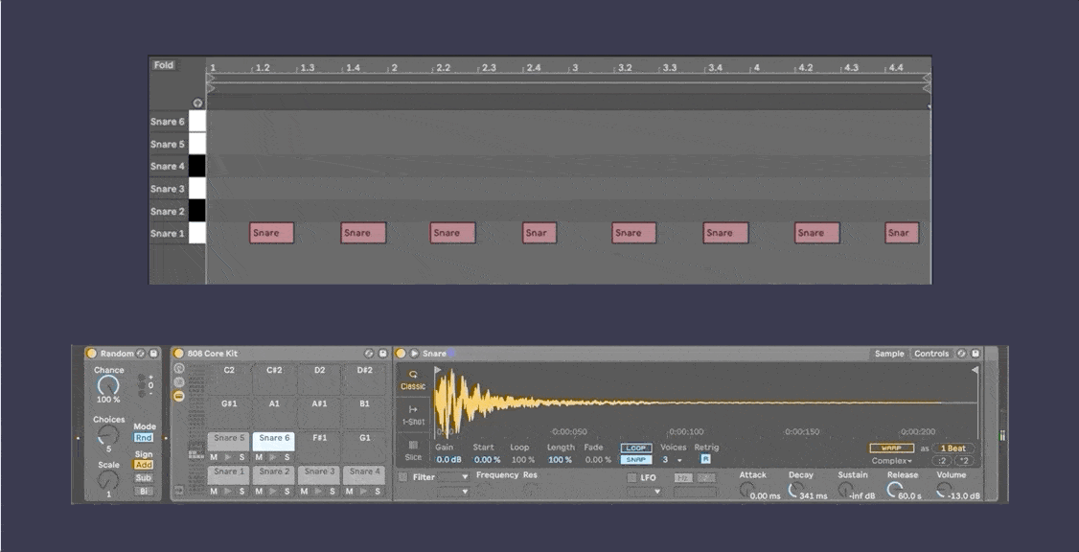This screenshot has height=552, width=1079.
Task: Hot-swap the Snare Simpler preset
Action: (x=962, y=353)
